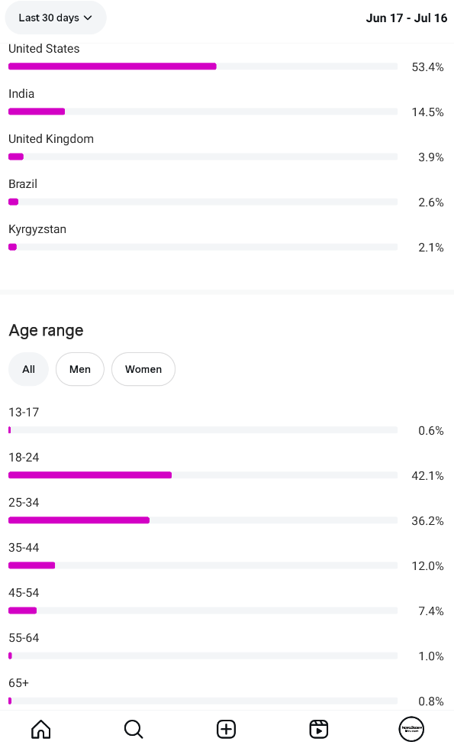The image size is (454, 745).
Task: Click the Jun 17 - Jul 16 date range
Action: (407, 18)
